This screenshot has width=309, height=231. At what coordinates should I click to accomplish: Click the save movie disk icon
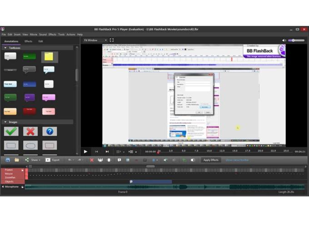coord(8,160)
